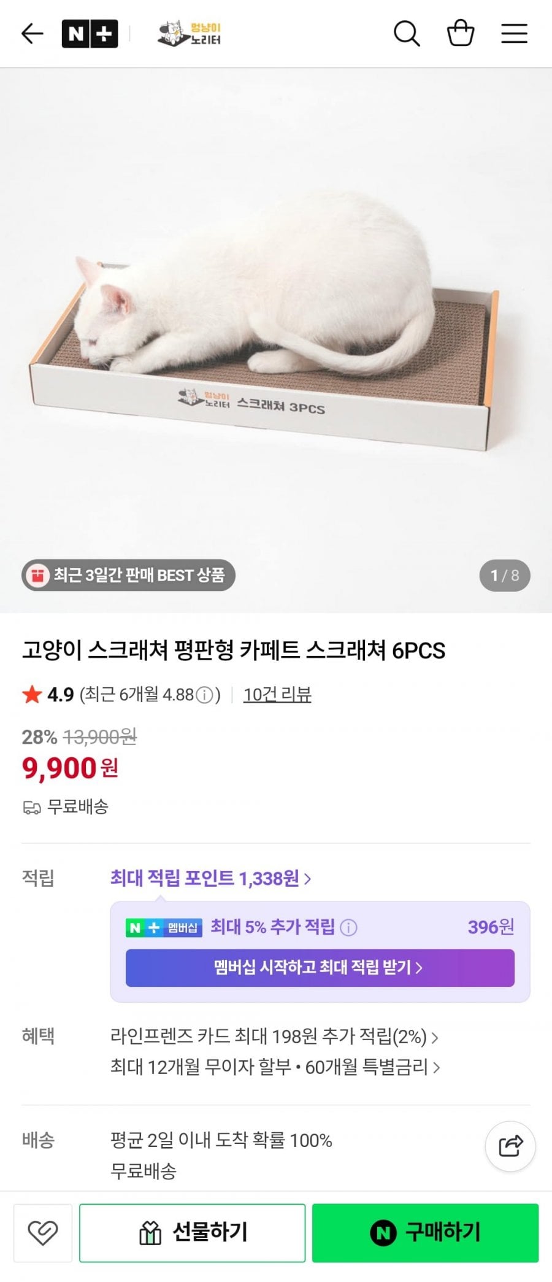Open the 10건 리뷰 link
The height and width of the screenshot is (1282, 552).
[277, 695]
